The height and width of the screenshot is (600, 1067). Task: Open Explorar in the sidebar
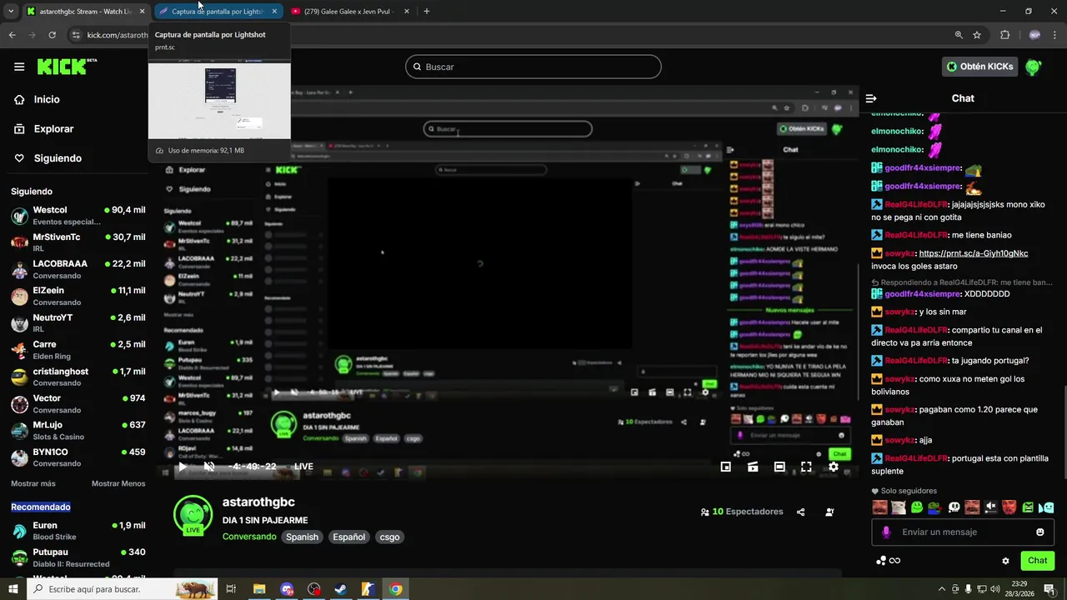click(44, 129)
